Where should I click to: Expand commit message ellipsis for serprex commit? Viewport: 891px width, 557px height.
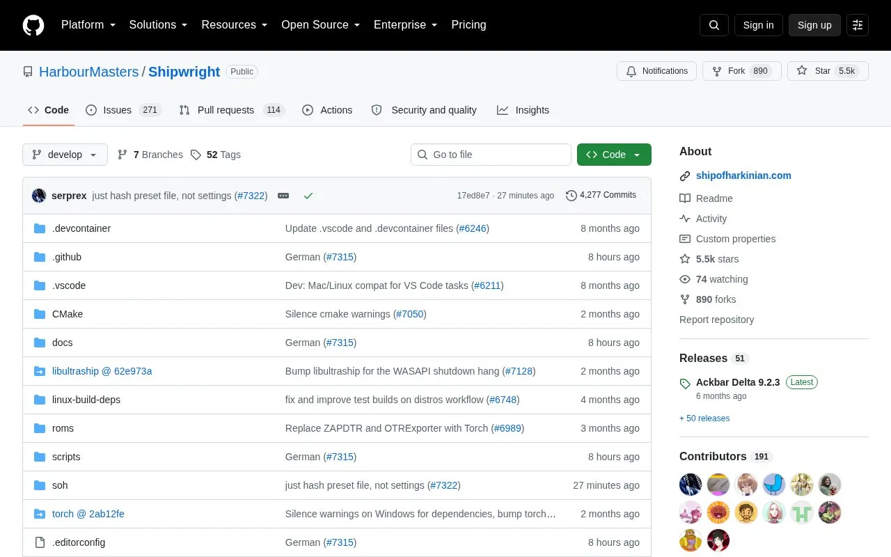(283, 196)
